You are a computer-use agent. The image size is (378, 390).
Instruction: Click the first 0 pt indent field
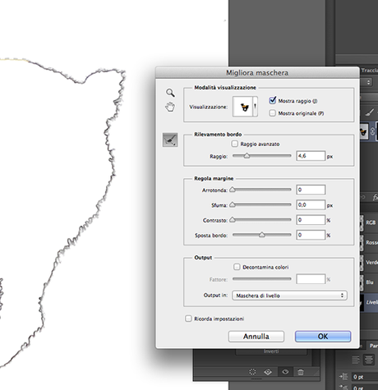(365, 377)
